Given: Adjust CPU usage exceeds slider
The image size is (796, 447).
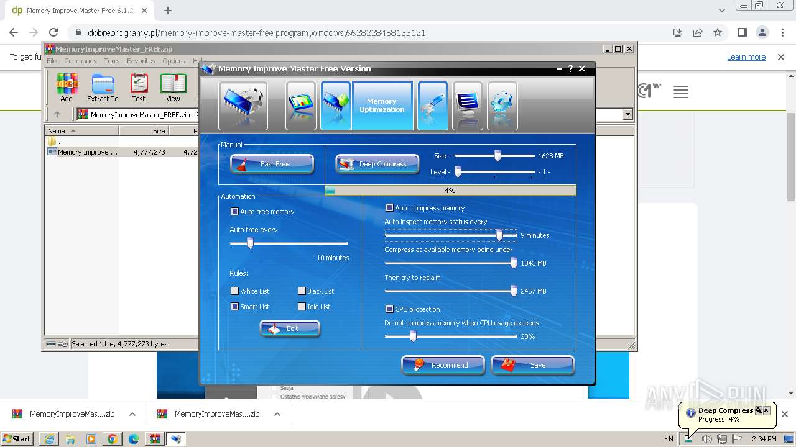Looking at the screenshot, I should (412, 336).
